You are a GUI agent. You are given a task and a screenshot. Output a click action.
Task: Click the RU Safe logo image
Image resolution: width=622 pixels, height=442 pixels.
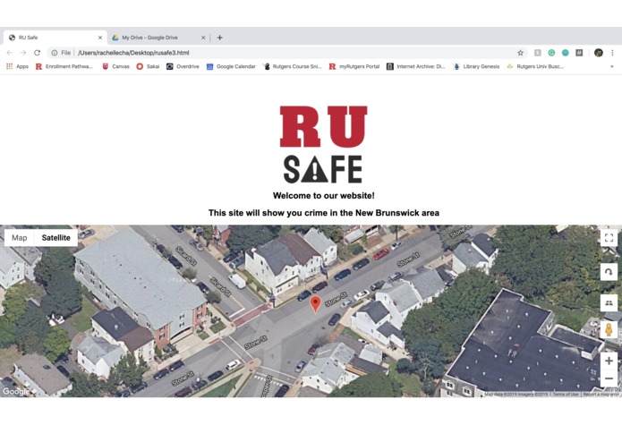[324, 144]
